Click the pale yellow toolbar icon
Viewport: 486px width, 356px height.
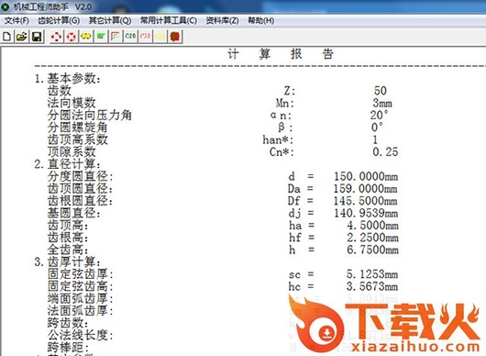point(160,37)
